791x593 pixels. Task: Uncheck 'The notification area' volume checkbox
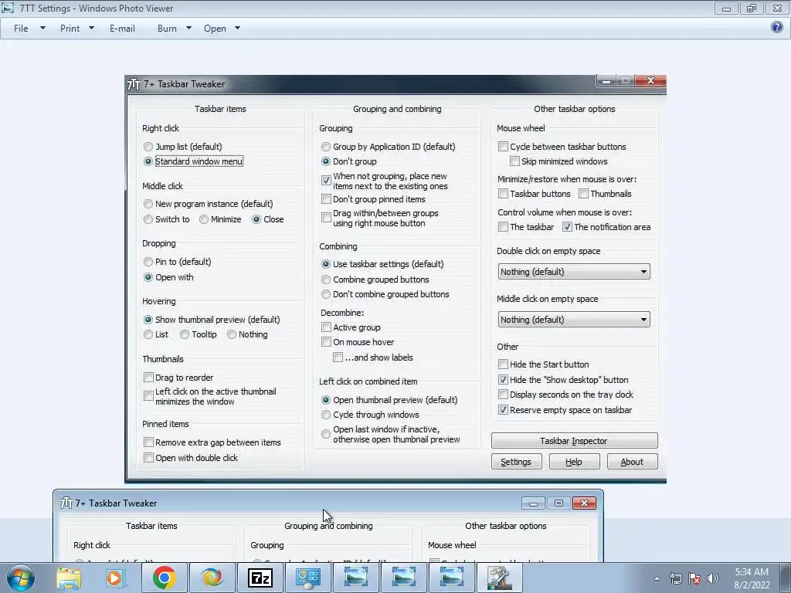(x=567, y=227)
